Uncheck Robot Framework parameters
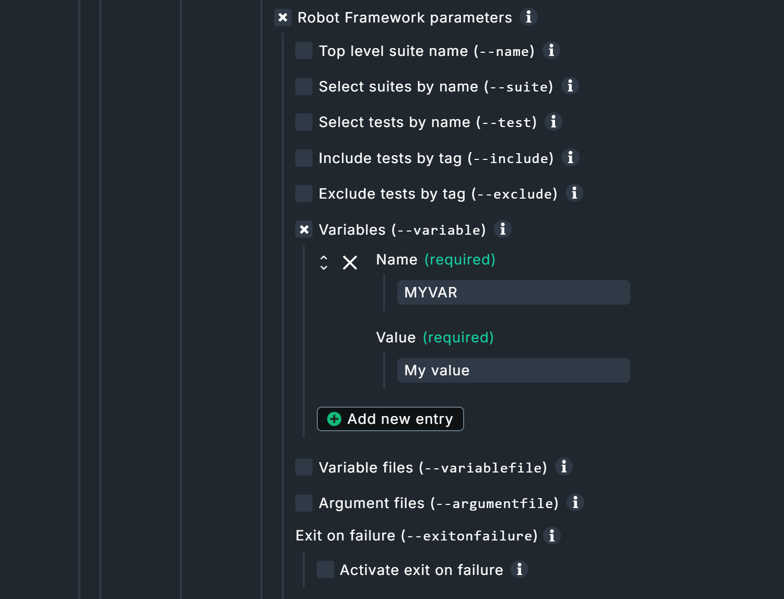This screenshot has width=784, height=599. 283,17
